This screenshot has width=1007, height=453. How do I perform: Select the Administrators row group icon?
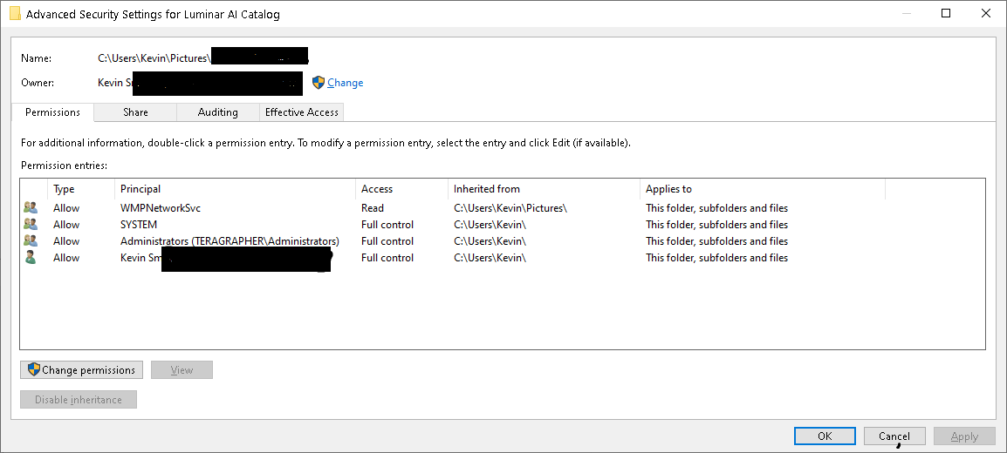pyautogui.click(x=31, y=241)
